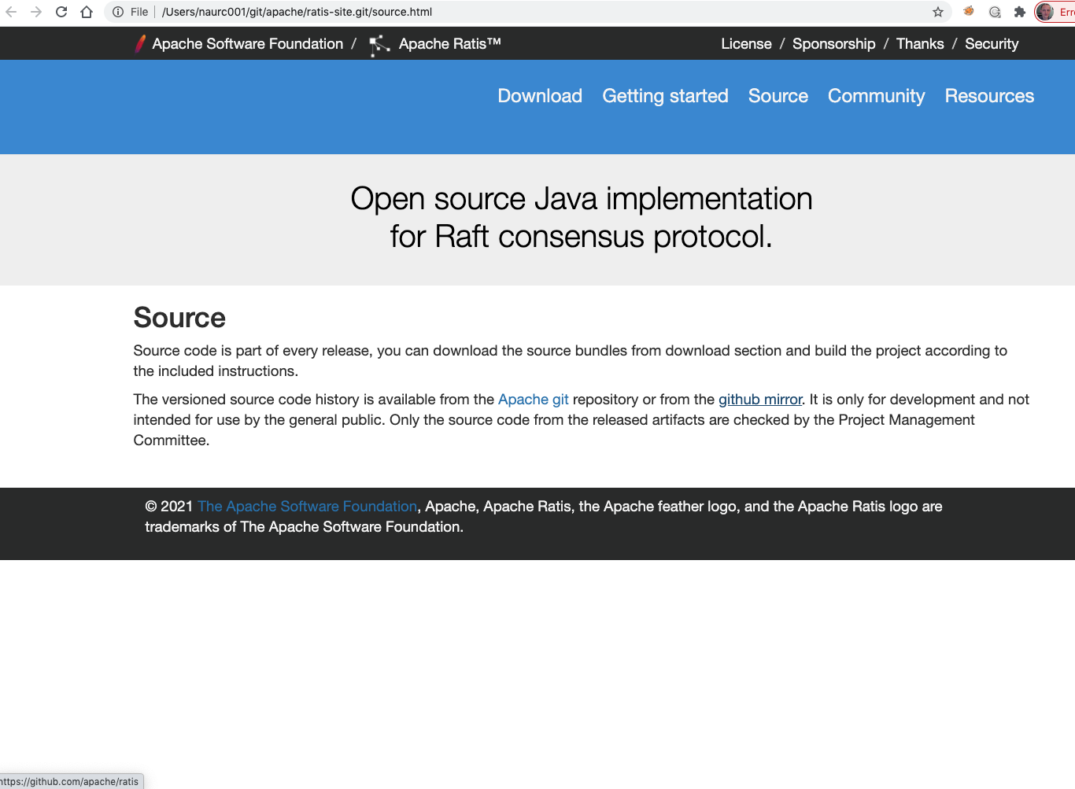Reload the page with the refresh icon
Image resolution: width=1075 pixels, height=789 pixels.
click(61, 12)
